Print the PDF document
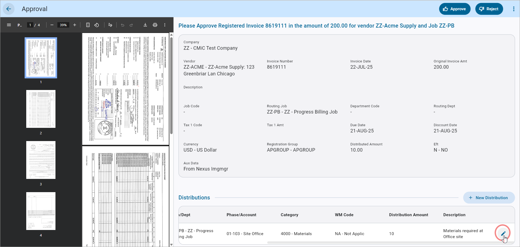 pos(155,25)
